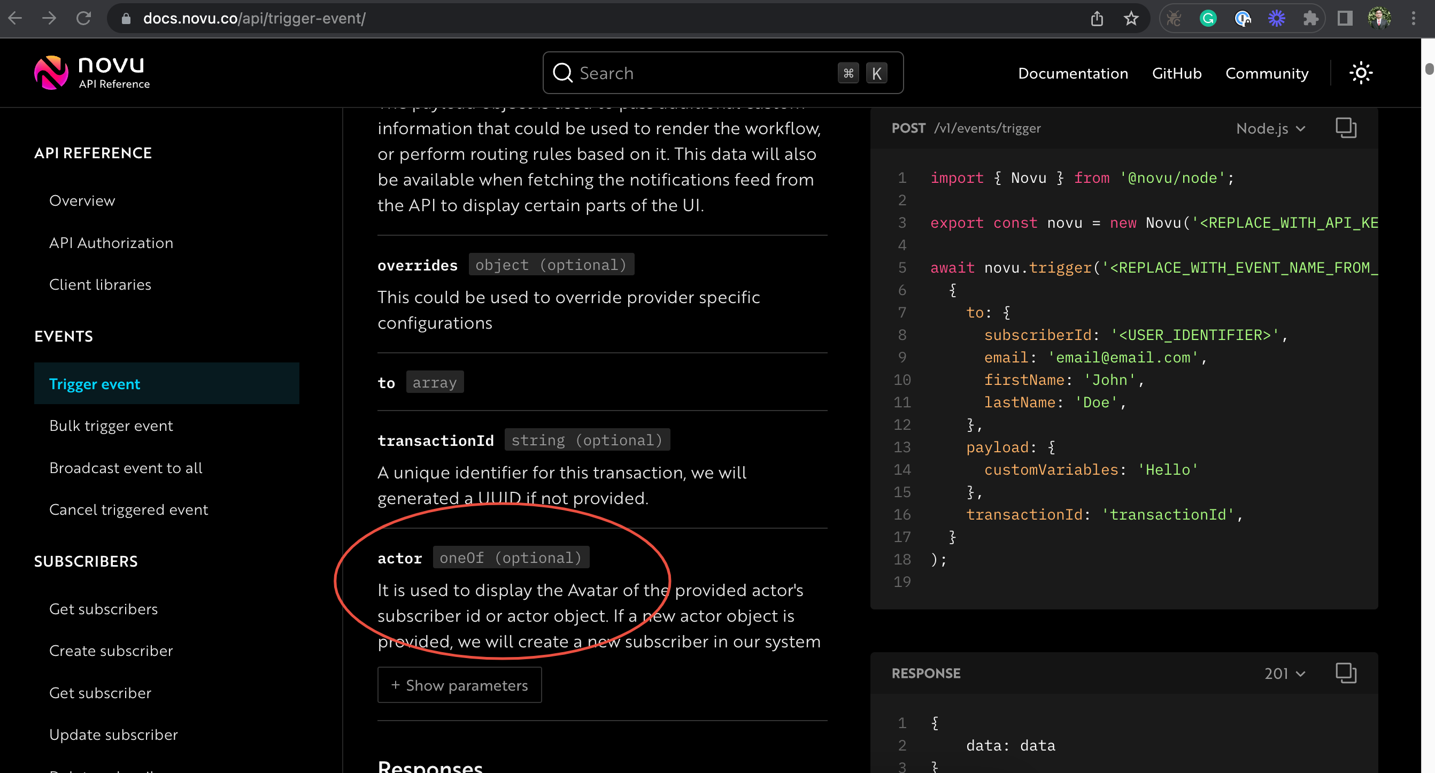Open the browser share menu

(x=1097, y=18)
